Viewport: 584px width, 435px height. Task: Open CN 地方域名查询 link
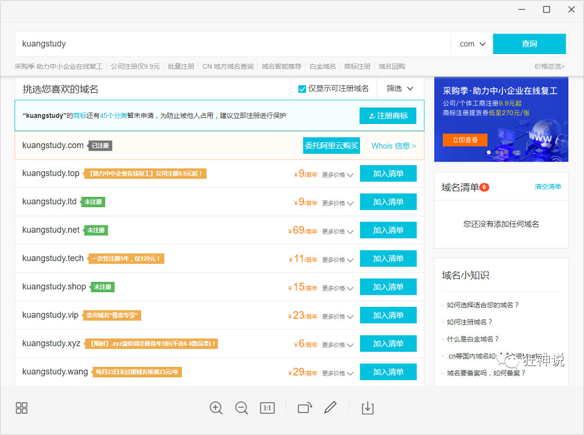click(228, 67)
